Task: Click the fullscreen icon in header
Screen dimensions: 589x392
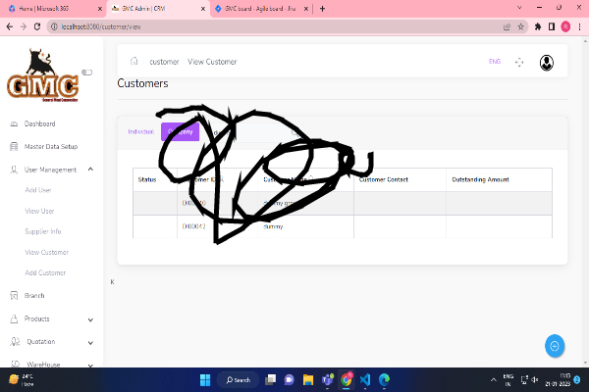Action: (519, 62)
